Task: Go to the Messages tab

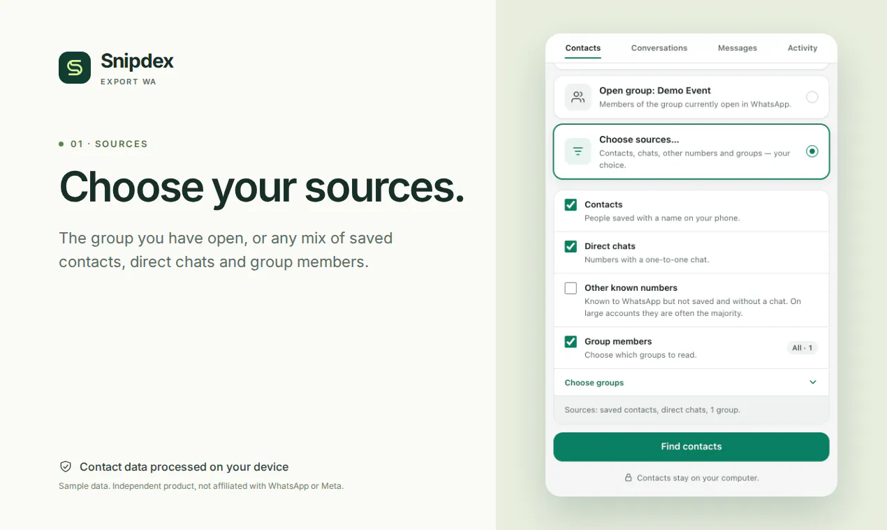Action: [738, 48]
